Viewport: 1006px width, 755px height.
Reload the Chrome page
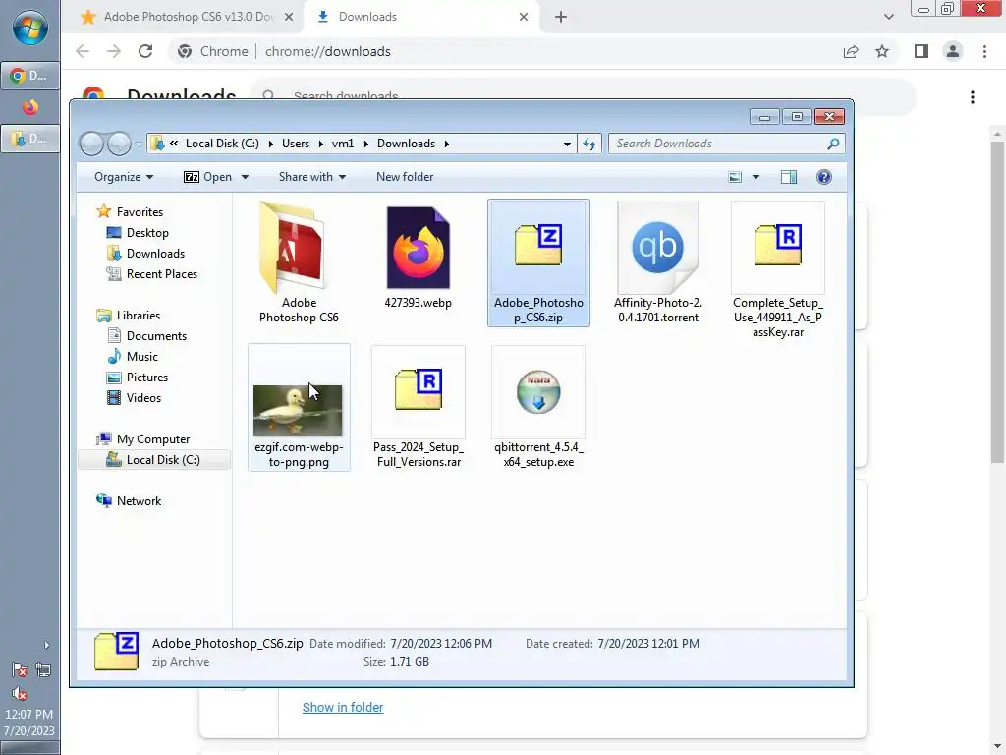[145, 51]
